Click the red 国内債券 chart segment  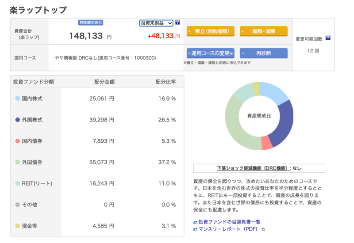coord(267,143)
